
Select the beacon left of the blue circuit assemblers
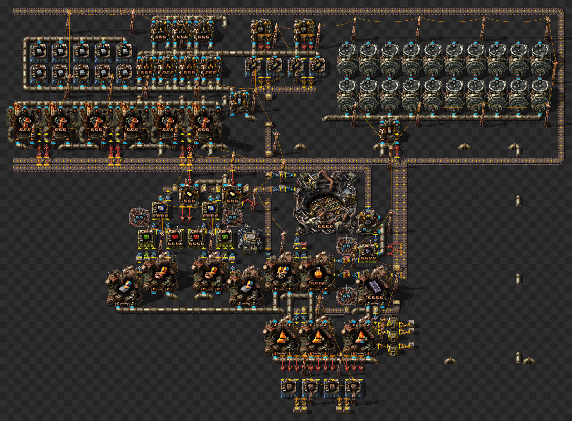click(x=139, y=217)
